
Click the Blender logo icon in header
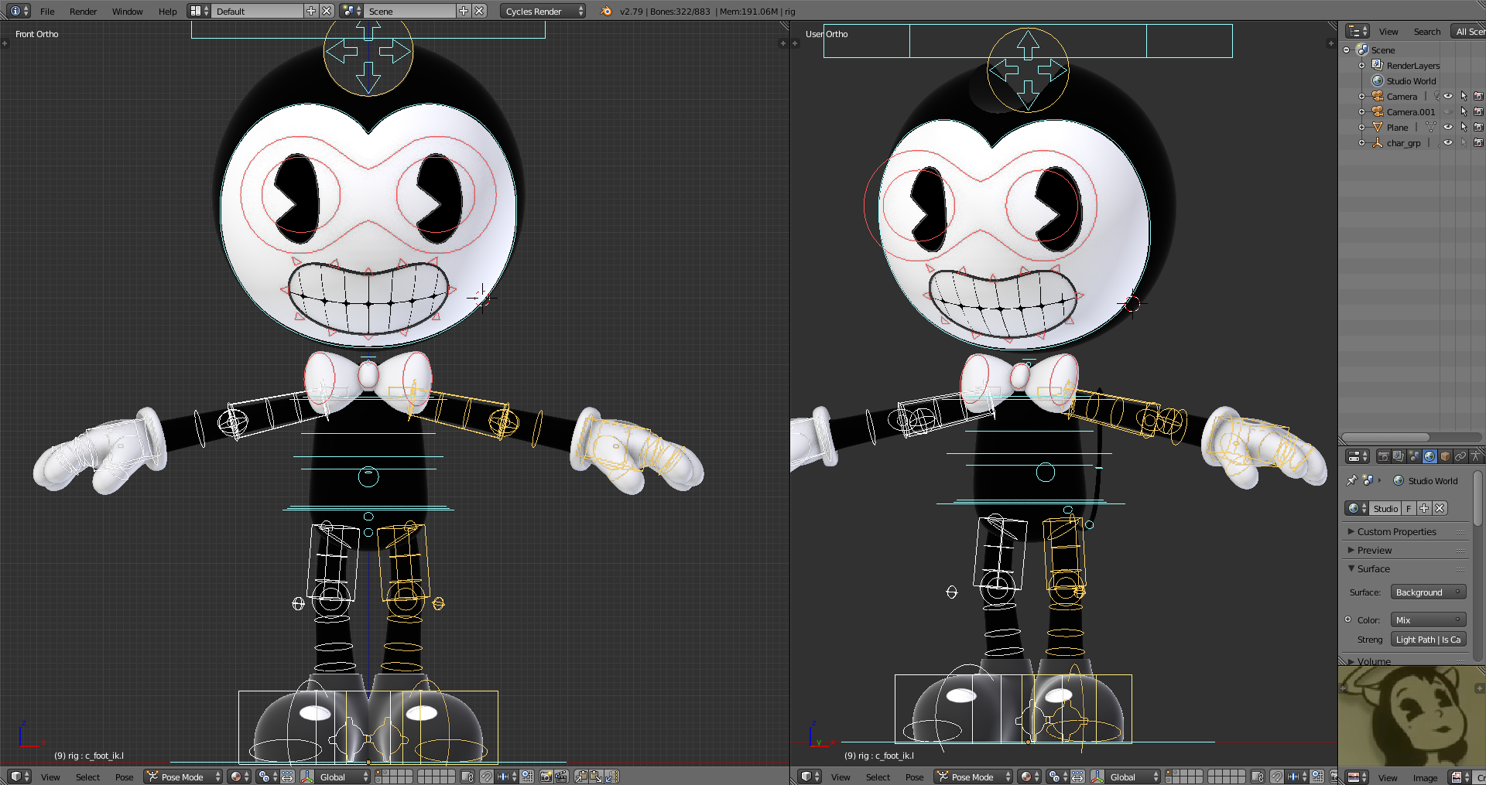pos(606,11)
